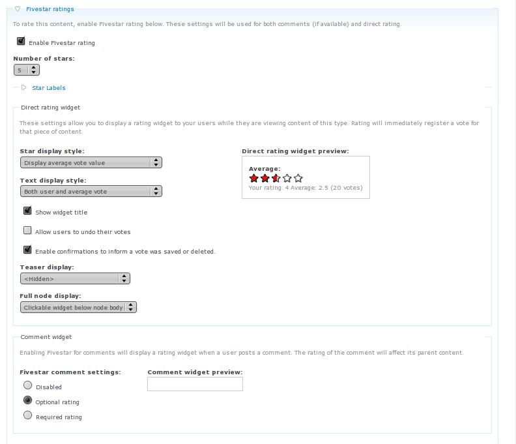Open Star display style dropdown
516x444 pixels.
pos(91,162)
